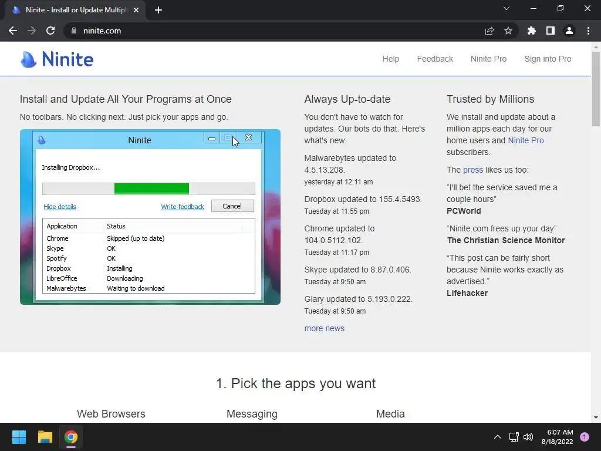Open the notification badge in taskbar
The image size is (601, 451).
click(x=585, y=437)
